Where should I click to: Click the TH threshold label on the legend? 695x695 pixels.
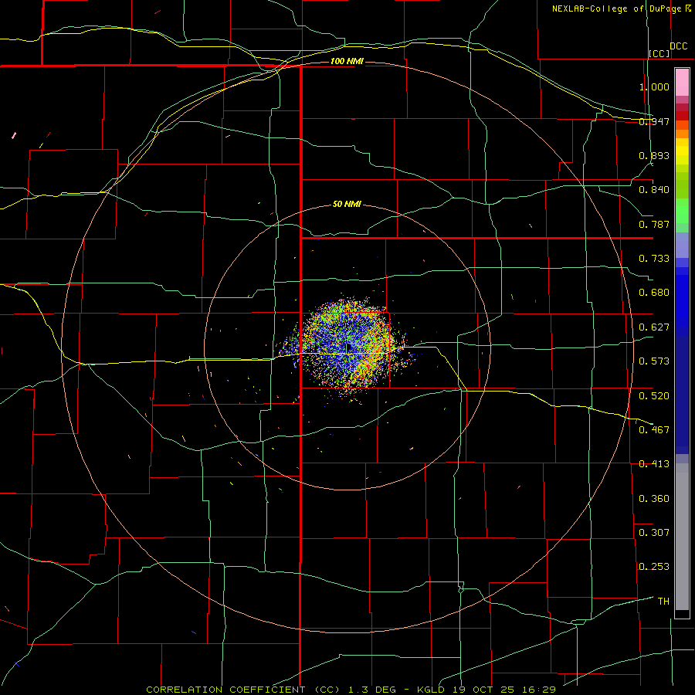pos(663,601)
